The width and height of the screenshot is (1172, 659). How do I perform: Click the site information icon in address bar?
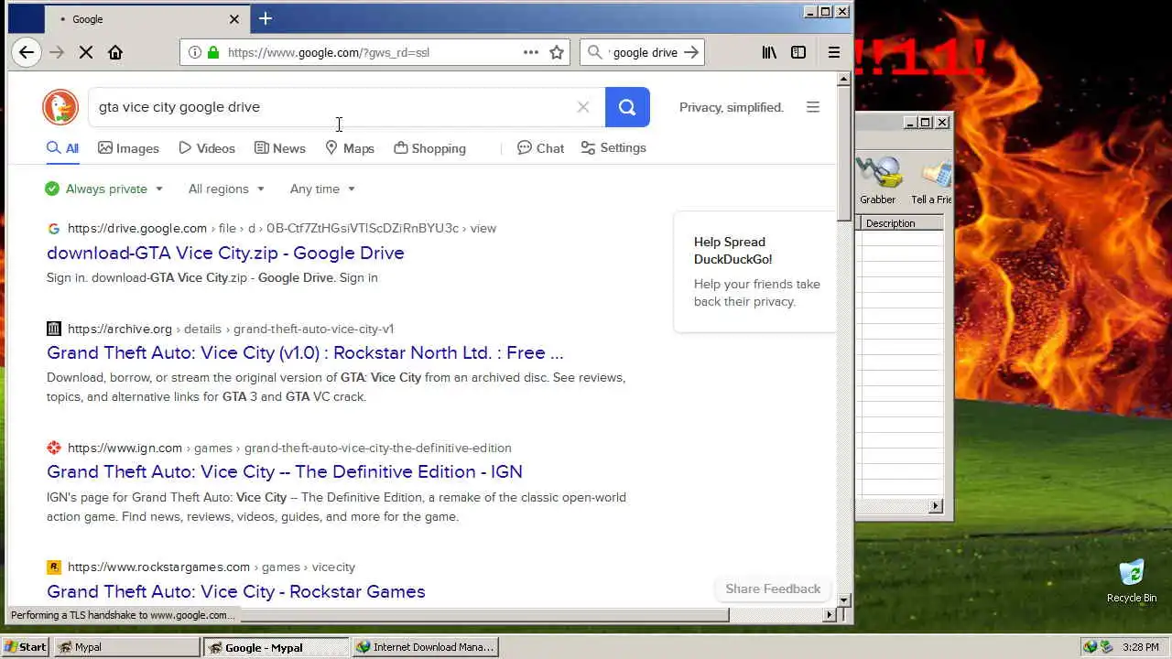tap(195, 52)
